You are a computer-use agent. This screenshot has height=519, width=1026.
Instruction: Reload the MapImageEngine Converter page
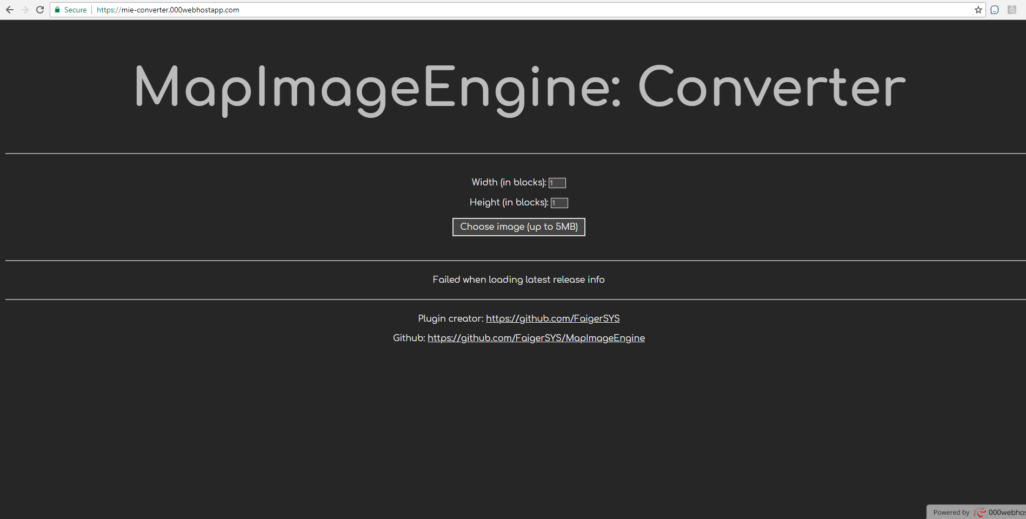(x=41, y=9)
